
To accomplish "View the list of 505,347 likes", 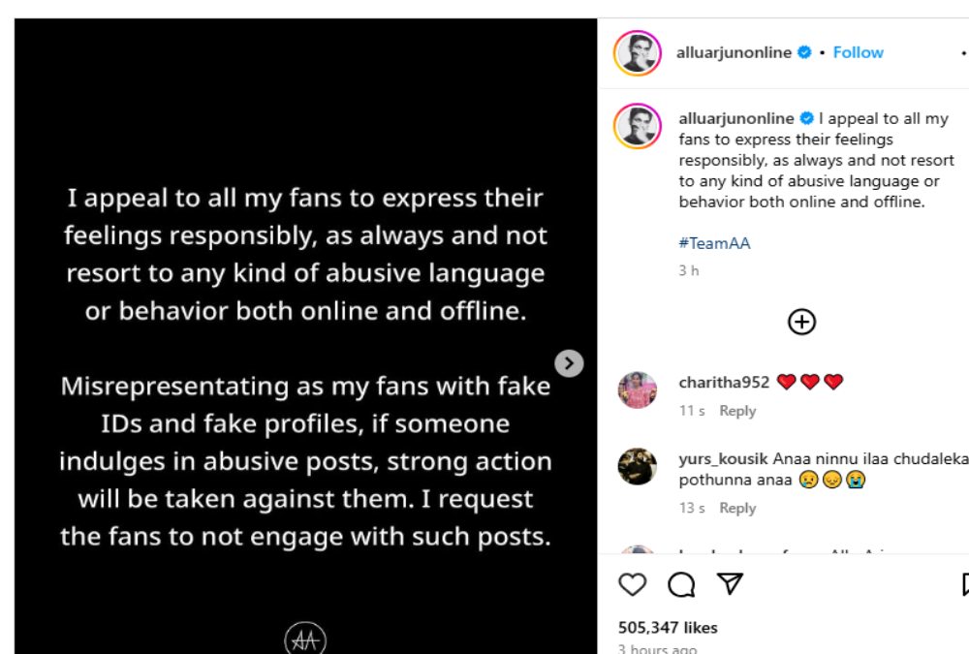I will pos(668,628).
